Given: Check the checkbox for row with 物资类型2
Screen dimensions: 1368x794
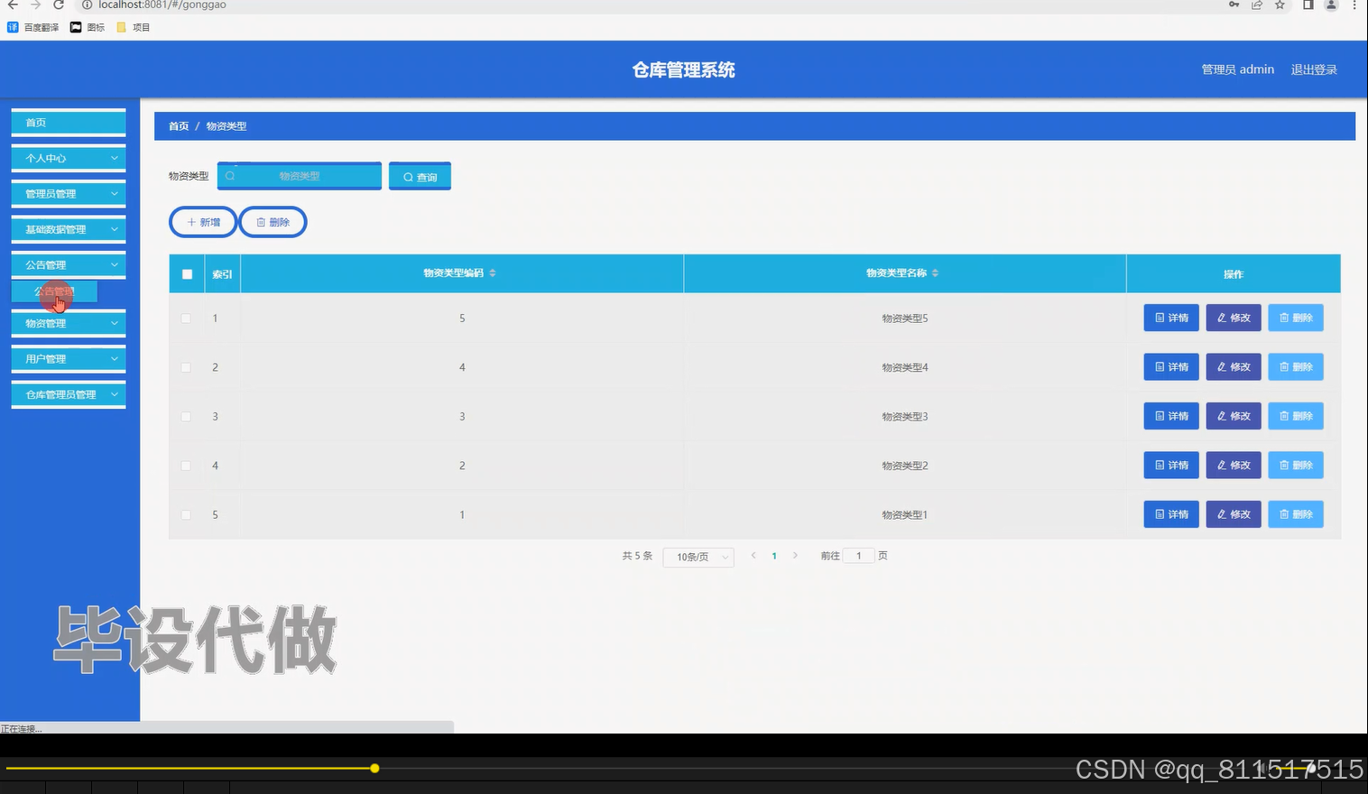Looking at the screenshot, I should [186, 465].
